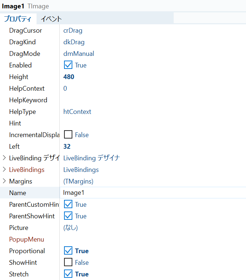This screenshot has height=280, width=246.
Task: Switch to the イベント tab
Action: (51, 19)
